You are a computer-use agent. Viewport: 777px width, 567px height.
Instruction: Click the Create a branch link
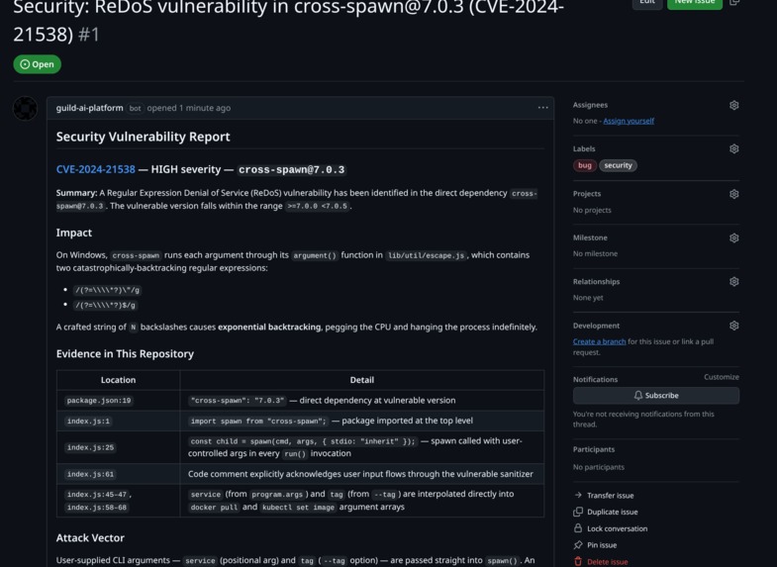pos(599,341)
